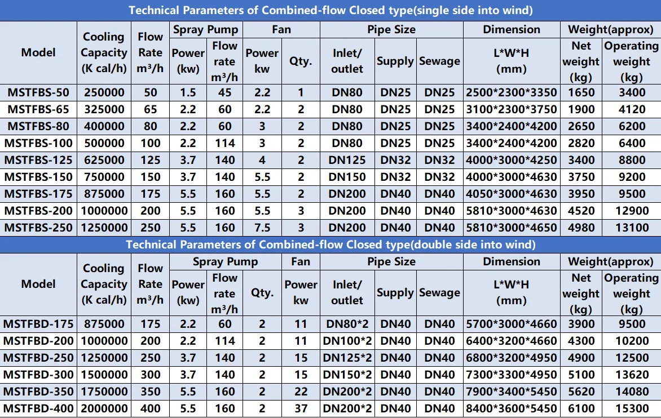Viewport: 661px width, 418px height.
Task: Click fan power 7.5 for MSTFBS-250
Action: point(262,228)
